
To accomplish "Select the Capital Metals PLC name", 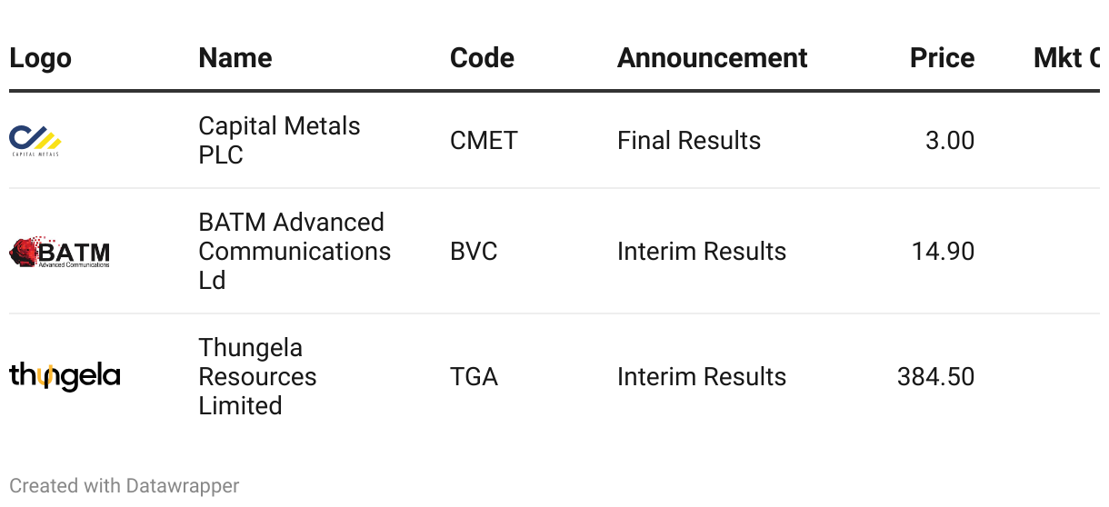I will point(279,141).
